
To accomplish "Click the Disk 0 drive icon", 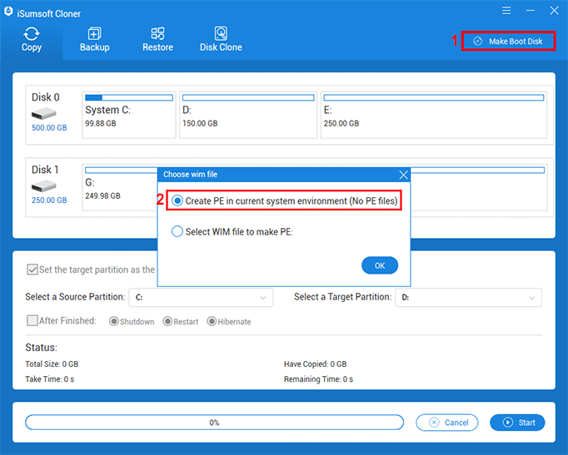I will 44,114.
